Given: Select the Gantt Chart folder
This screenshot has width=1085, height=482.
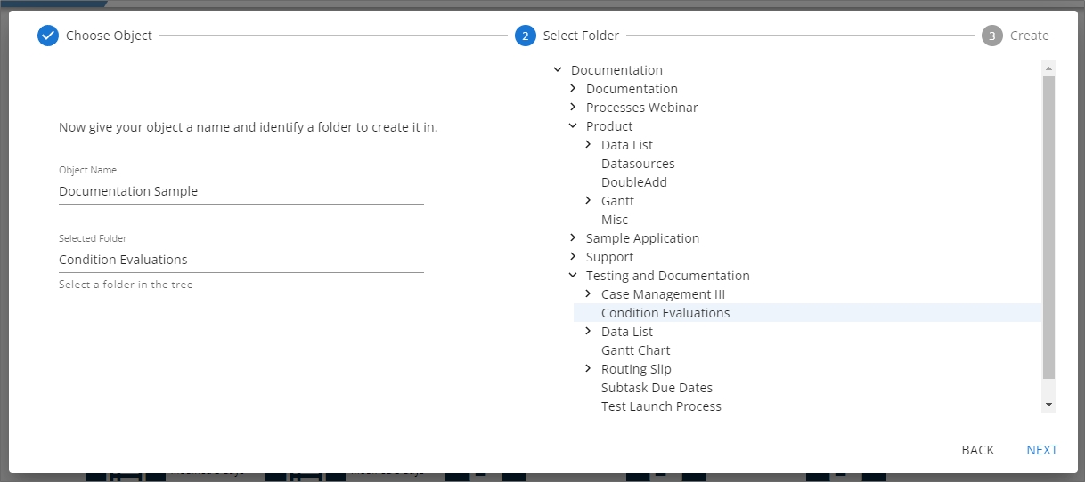Looking at the screenshot, I should click(x=635, y=350).
